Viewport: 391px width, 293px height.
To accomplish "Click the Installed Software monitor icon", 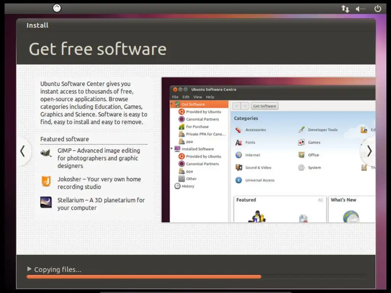I will tap(177, 149).
